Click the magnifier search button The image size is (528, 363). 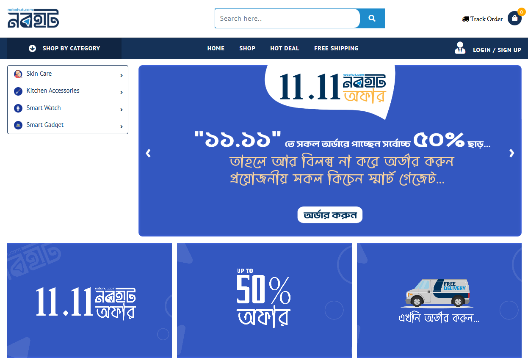point(372,18)
